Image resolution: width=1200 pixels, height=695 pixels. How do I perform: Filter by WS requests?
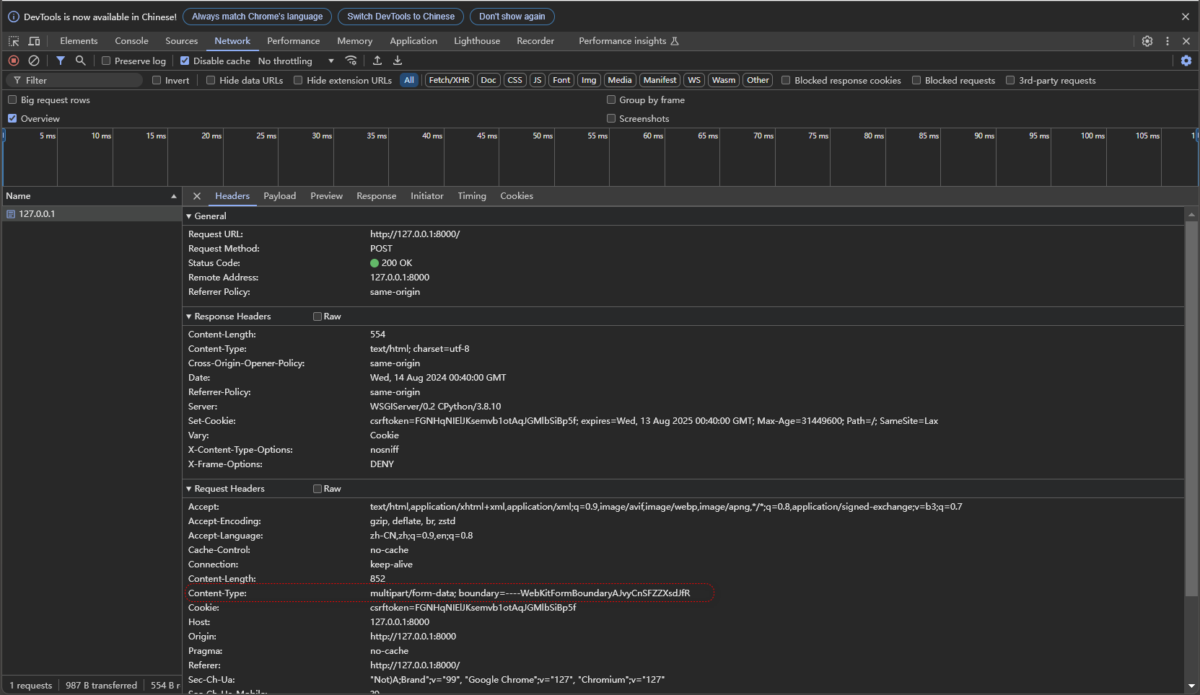(x=694, y=80)
